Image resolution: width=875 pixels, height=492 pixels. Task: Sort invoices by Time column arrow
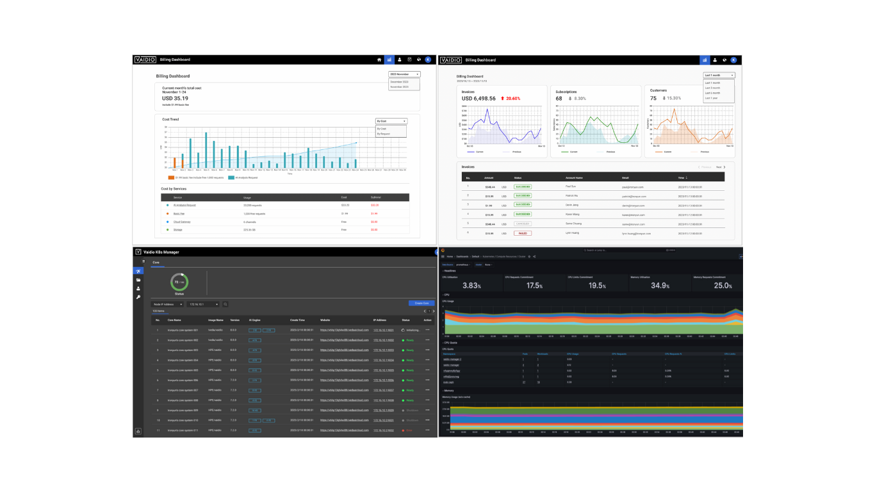pos(686,177)
